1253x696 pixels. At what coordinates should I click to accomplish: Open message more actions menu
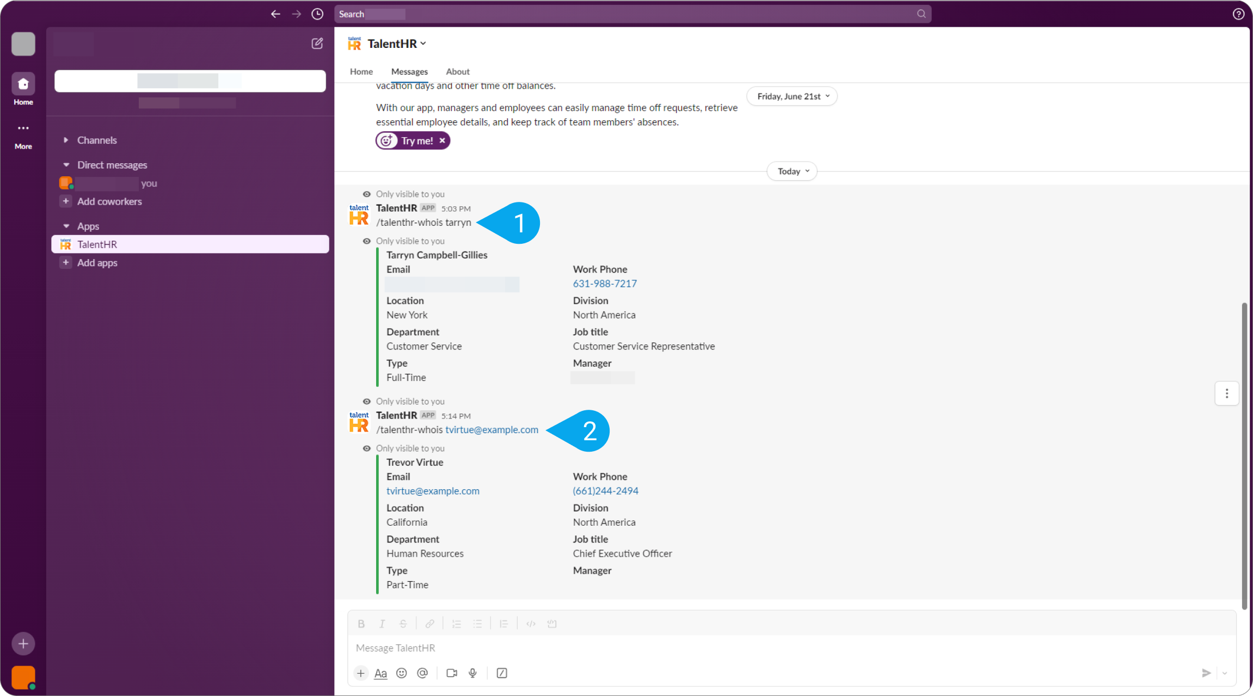pyautogui.click(x=1227, y=393)
